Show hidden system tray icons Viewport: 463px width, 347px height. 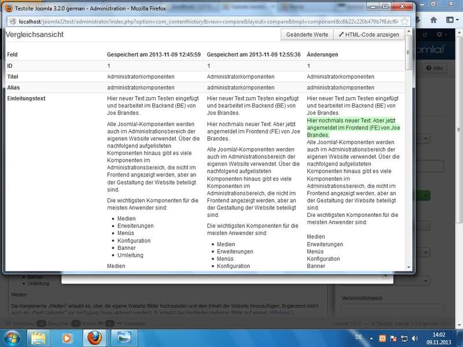click(x=371, y=339)
